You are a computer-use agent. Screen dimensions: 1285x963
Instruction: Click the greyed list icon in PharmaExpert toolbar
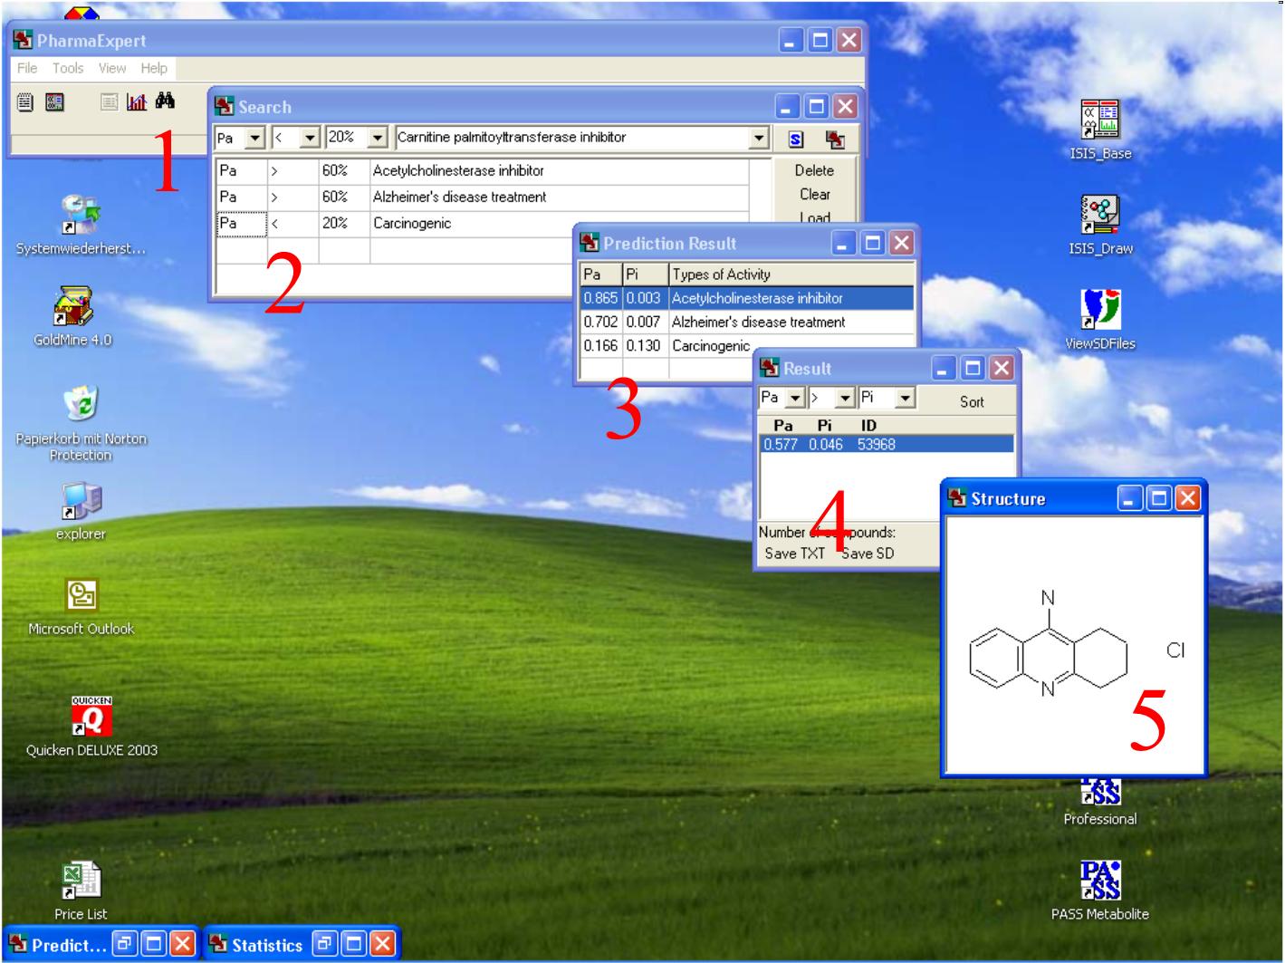click(x=109, y=102)
